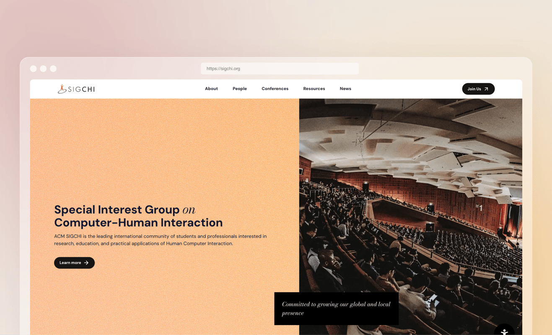
Task: Click the Join Us button
Action: click(x=478, y=89)
